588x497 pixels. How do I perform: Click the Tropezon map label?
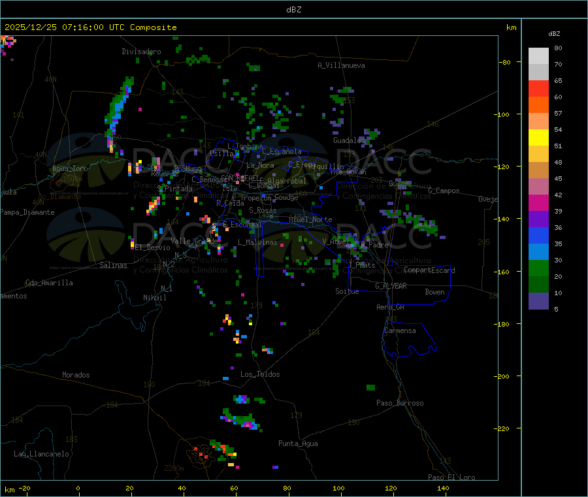point(257,197)
